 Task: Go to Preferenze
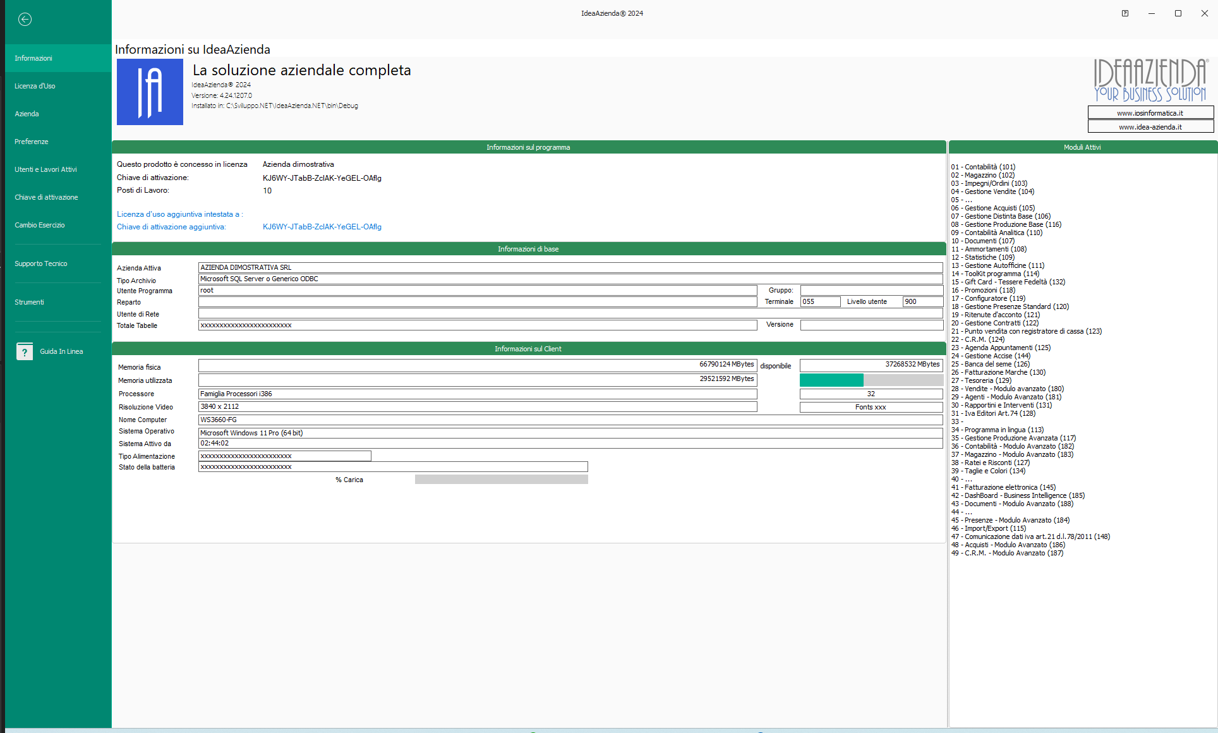pyautogui.click(x=57, y=142)
